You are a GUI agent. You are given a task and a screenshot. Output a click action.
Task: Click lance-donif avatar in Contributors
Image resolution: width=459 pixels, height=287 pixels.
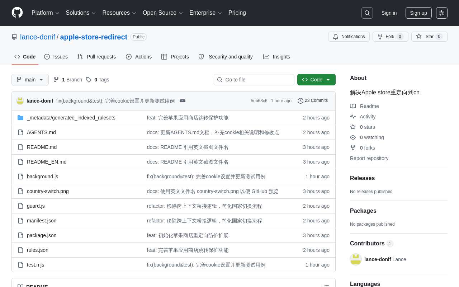coord(356,259)
